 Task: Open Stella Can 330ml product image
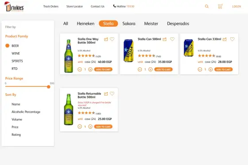189,48
